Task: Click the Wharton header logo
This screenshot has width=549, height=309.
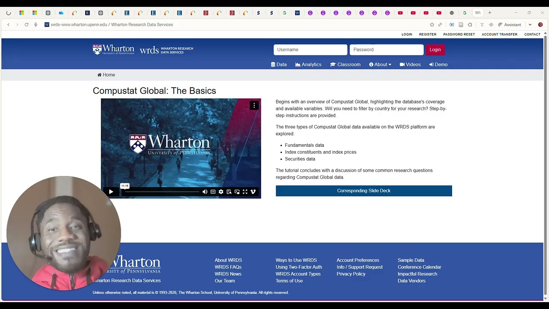Action: coord(113,49)
